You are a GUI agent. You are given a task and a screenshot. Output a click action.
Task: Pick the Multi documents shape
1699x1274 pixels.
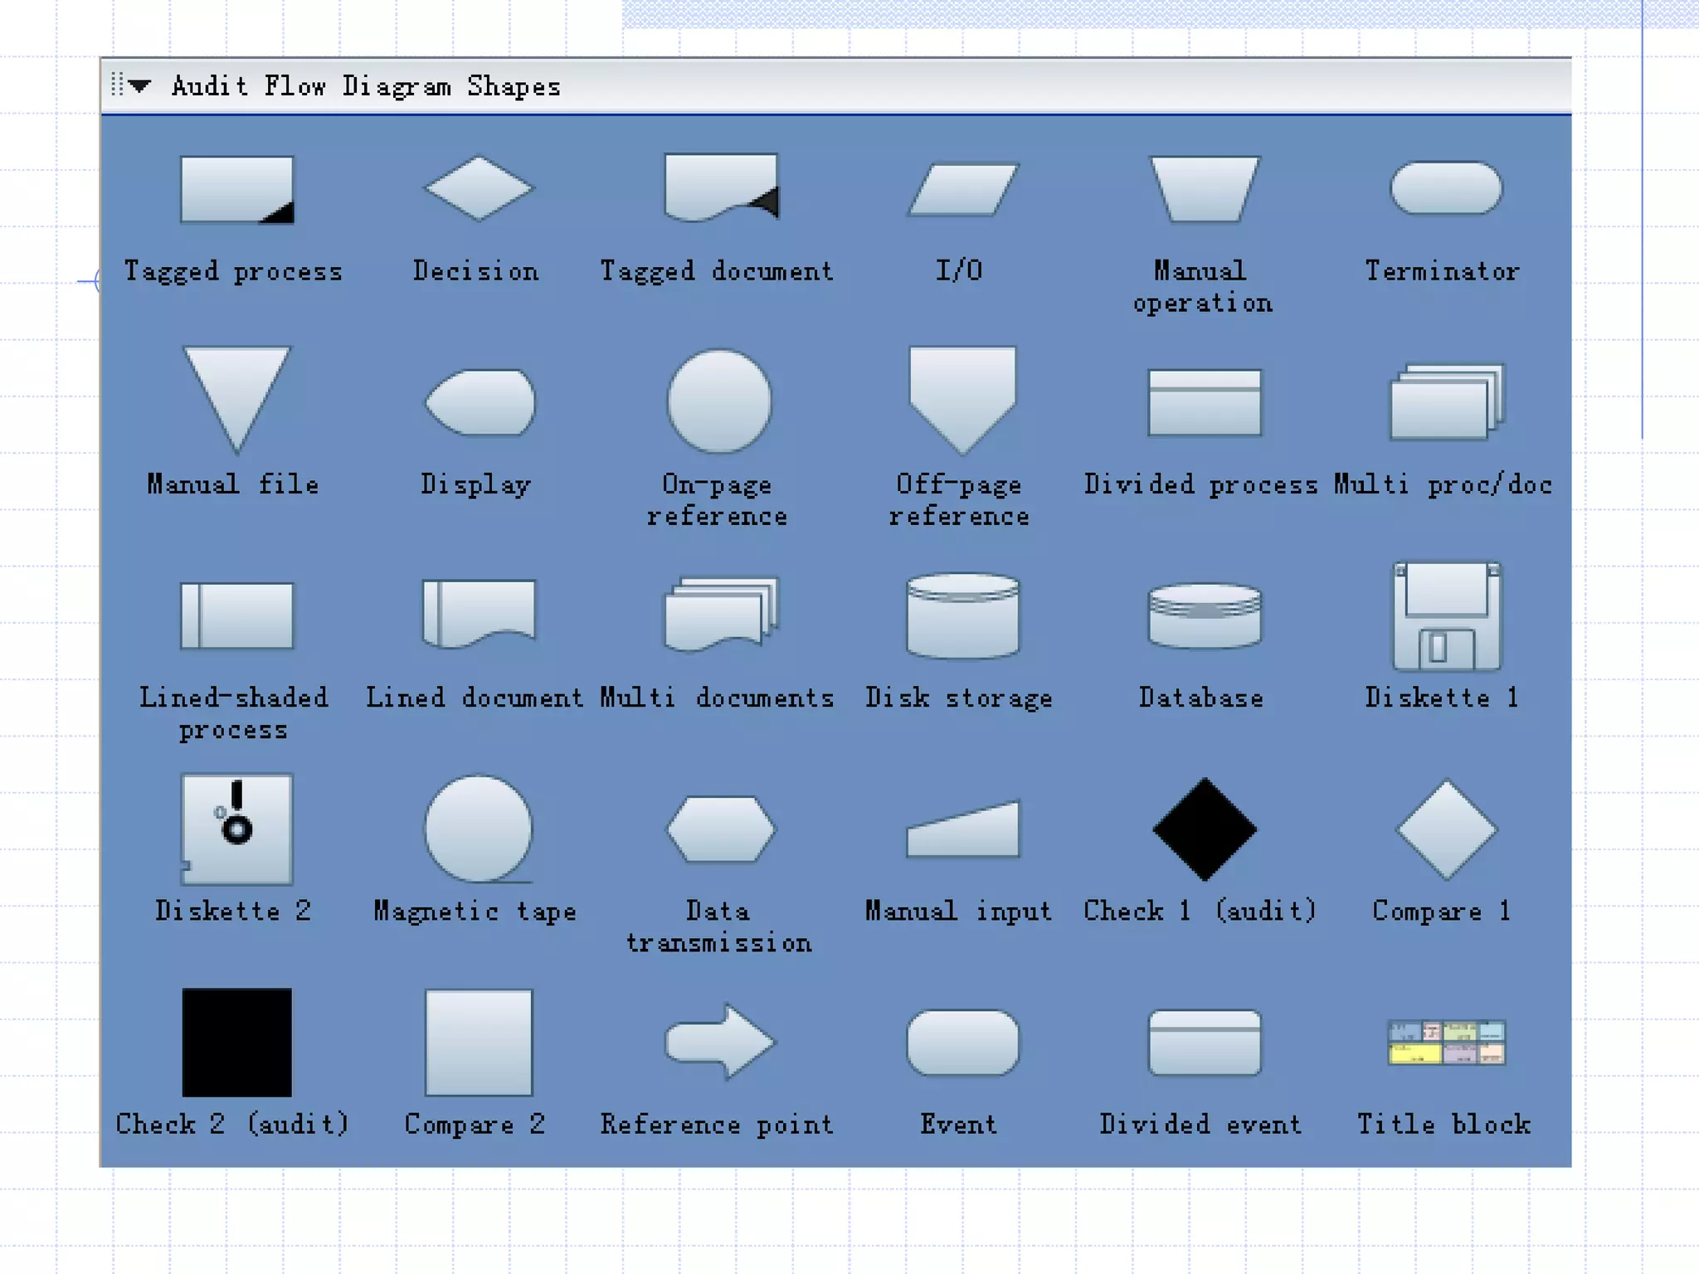tap(720, 614)
